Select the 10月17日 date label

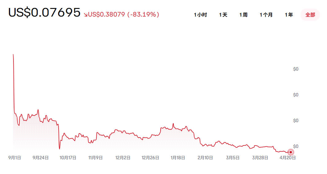(x=68, y=158)
